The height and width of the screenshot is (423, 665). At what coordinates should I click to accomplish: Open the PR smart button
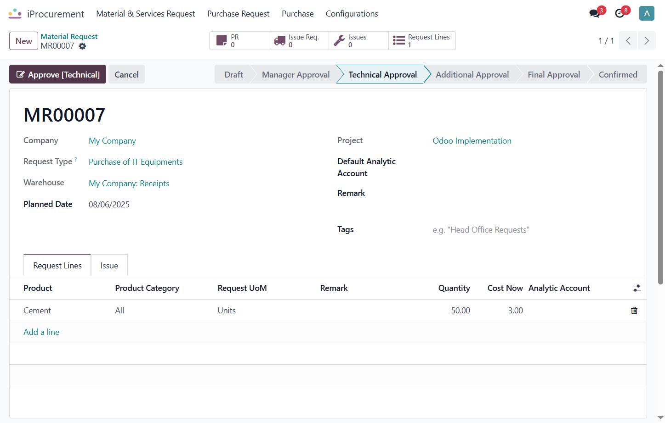239,40
